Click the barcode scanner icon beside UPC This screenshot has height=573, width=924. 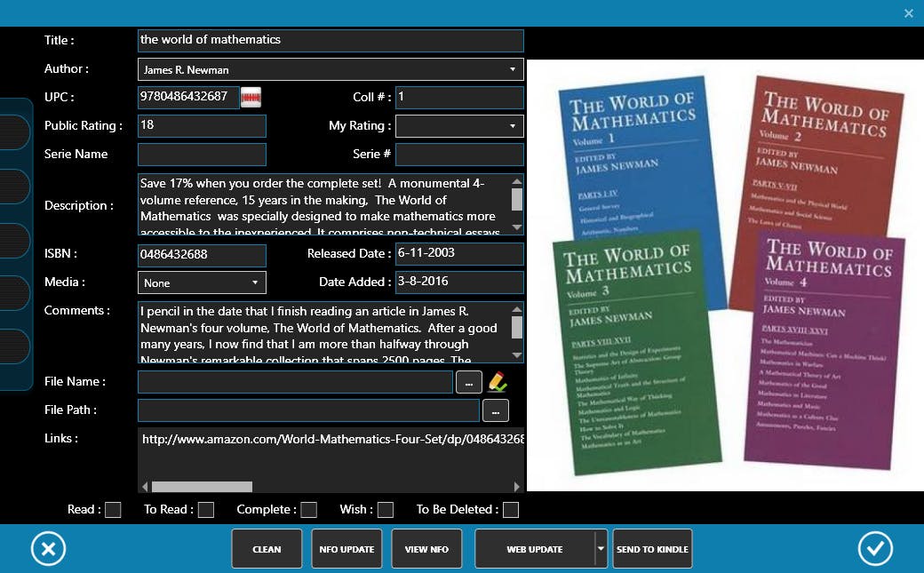251,97
